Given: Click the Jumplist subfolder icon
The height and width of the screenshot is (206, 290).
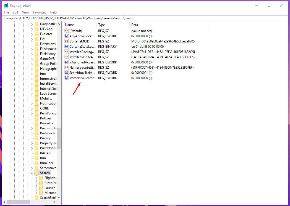Looking at the screenshot, I should [41, 183].
